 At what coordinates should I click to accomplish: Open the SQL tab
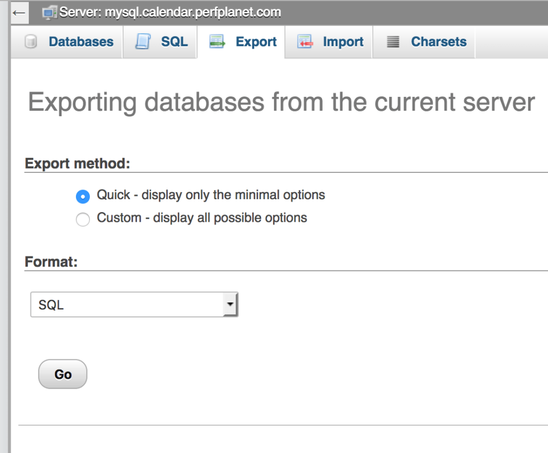[x=174, y=42]
